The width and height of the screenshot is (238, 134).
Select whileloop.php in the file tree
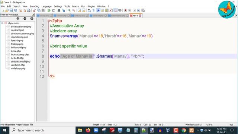point(18,68)
